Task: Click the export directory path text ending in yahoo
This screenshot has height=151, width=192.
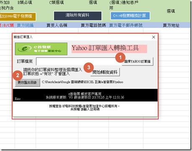Action: tap(83, 82)
